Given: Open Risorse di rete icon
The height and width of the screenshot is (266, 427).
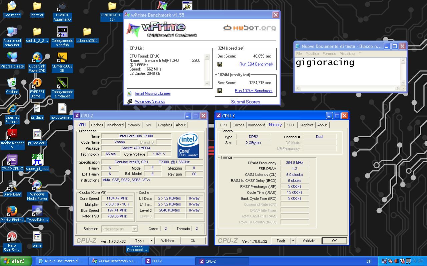Looking at the screenshot, I should [12, 60].
